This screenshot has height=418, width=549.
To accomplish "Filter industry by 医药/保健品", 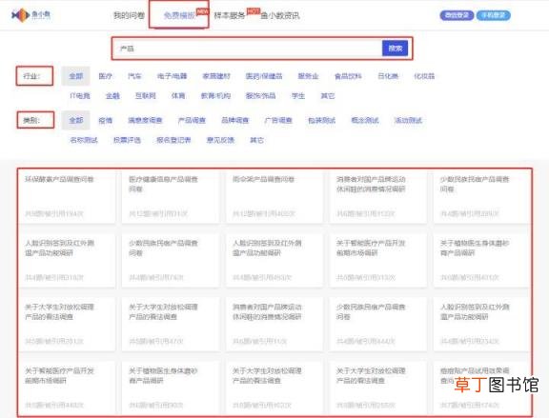I will (264, 76).
